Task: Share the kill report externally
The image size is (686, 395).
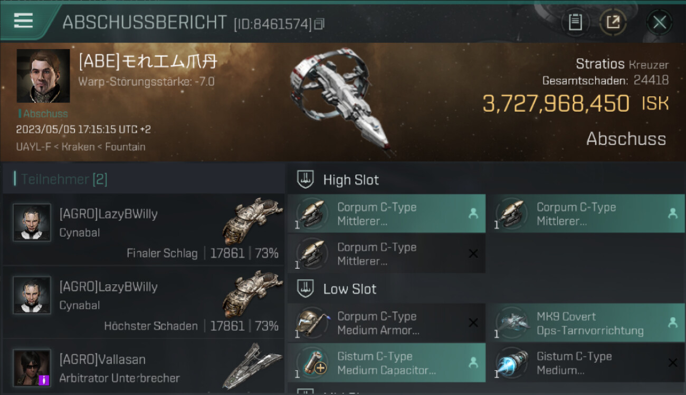Action: click(613, 23)
